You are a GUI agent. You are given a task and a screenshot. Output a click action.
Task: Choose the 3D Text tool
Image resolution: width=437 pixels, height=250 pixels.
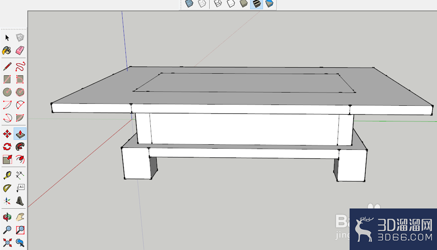[x=20, y=201]
